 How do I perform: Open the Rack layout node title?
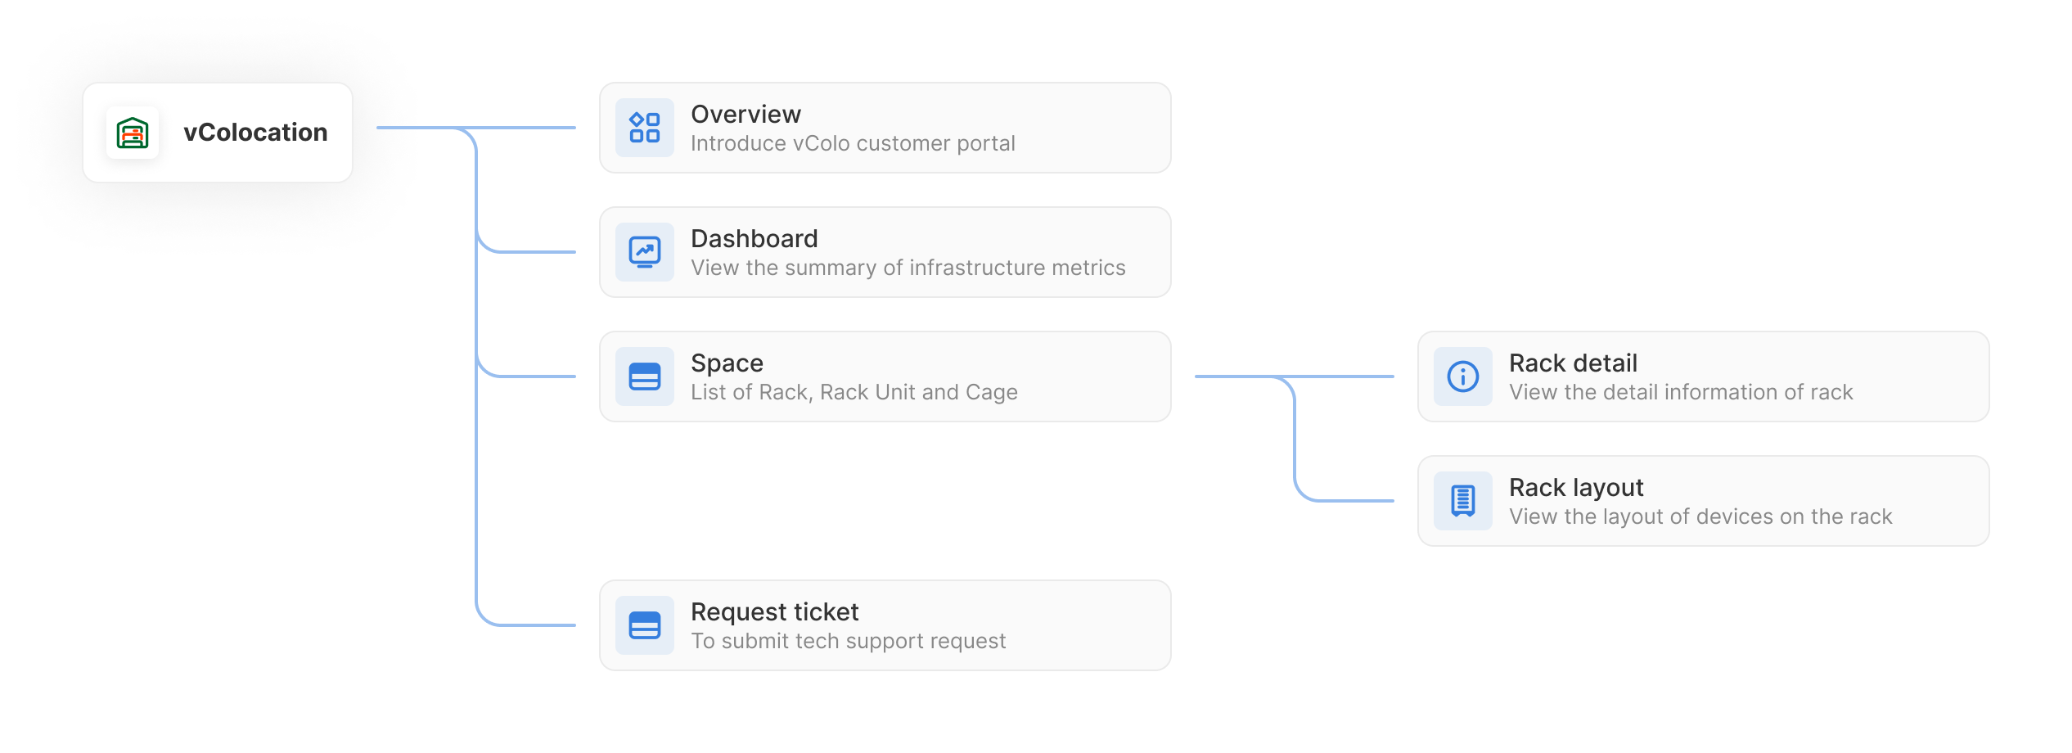[1576, 488]
